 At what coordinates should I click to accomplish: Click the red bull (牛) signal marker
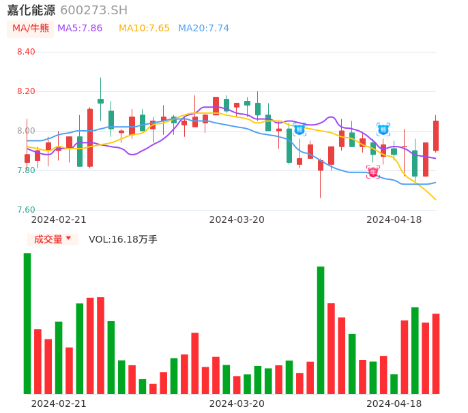coord(372,172)
